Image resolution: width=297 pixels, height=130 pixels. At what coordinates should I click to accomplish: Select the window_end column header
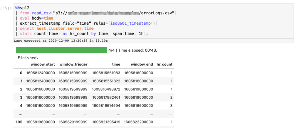click(142, 64)
